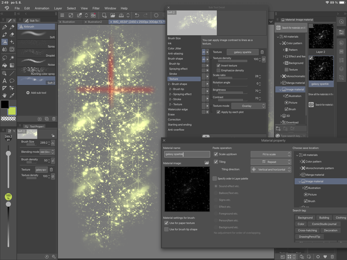Click the Cross-hatching search tag
The image size is (347, 260).
pos(307,230)
